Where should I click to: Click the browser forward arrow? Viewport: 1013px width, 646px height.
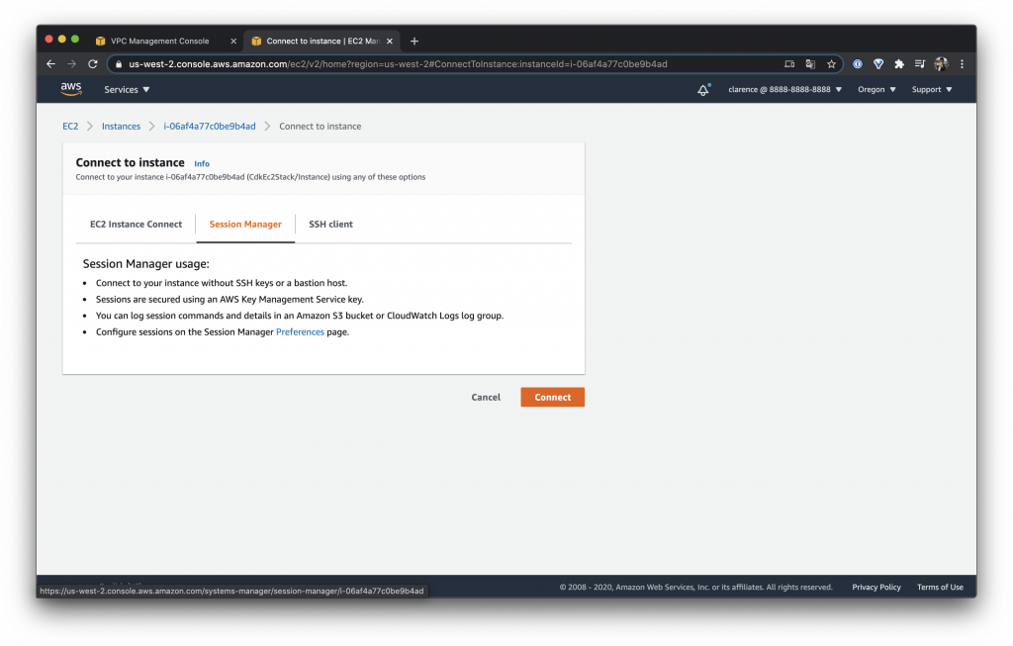[71, 64]
